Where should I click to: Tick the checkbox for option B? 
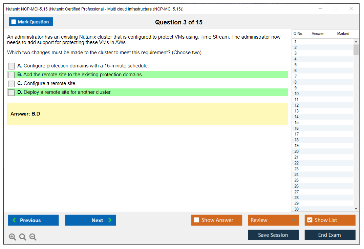12,75
